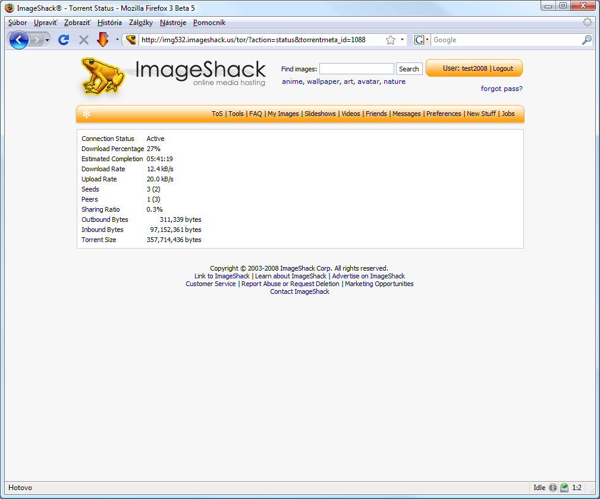Click the Link to ImageShack footer link
The width and height of the screenshot is (600, 499).
(x=222, y=276)
